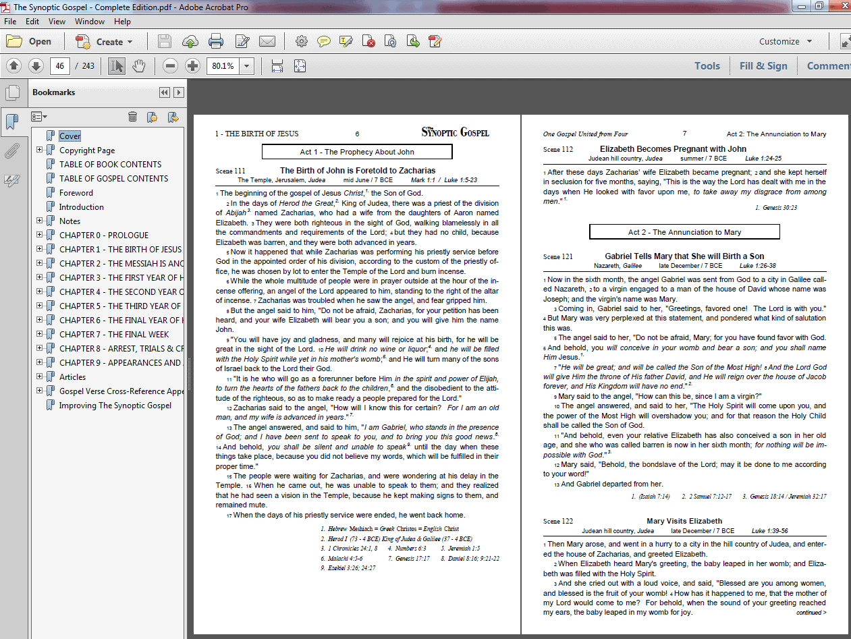Open the Window menu

point(90,22)
